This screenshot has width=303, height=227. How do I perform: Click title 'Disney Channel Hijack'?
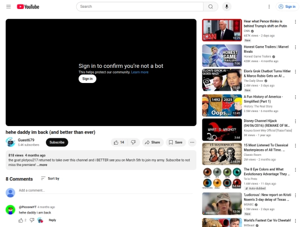pos(267,123)
